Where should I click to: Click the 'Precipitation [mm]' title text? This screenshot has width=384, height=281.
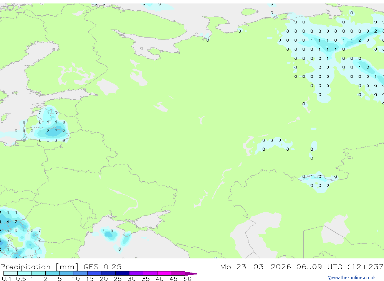[x=39, y=266]
